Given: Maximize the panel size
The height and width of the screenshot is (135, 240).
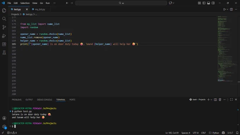Looking at the screenshot, I should tap(231, 100).
